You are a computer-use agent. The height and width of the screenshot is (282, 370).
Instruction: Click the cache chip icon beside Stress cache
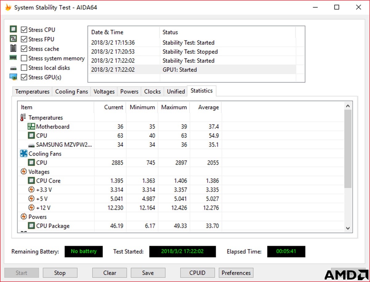pos(13,48)
